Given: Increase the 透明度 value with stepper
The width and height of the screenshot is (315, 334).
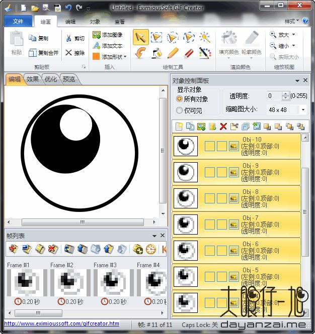Looking at the screenshot, I should tap(285, 94).
